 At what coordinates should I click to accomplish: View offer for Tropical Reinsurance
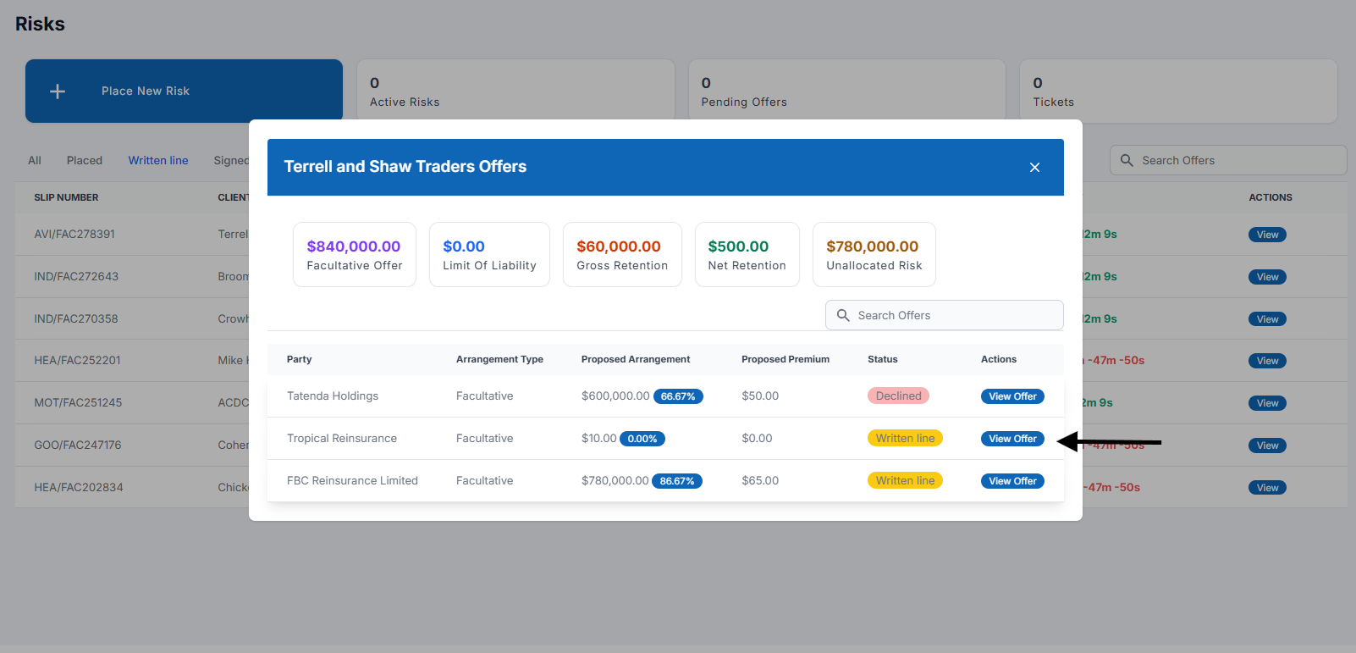[x=1012, y=439]
